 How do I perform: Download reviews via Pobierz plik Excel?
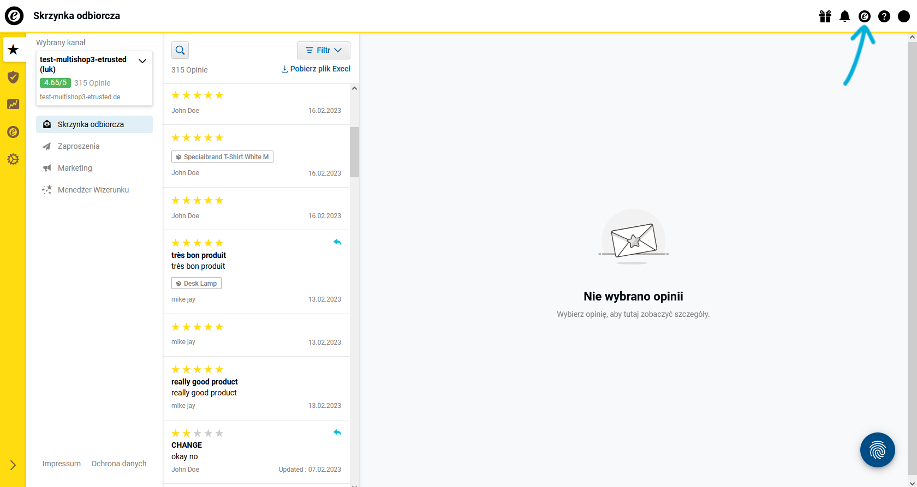click(x=315, y=69)
